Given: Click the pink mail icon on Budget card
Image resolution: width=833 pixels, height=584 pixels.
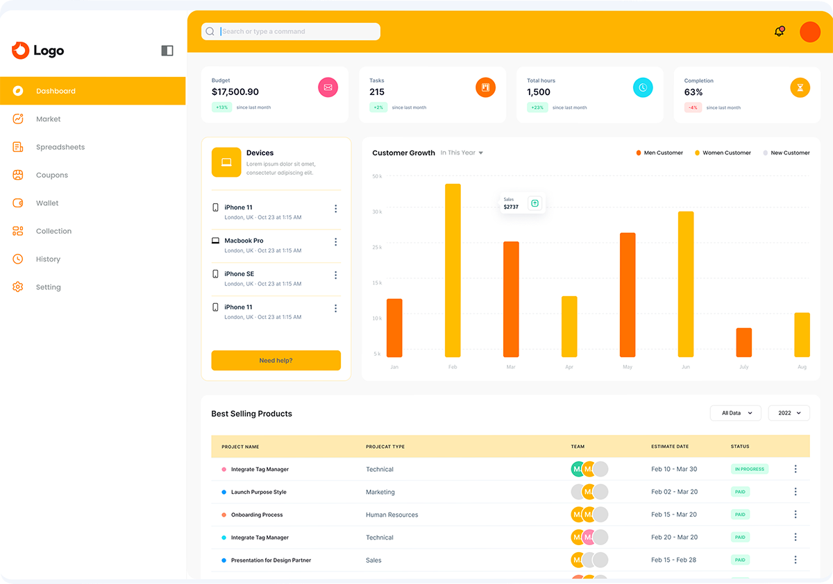Looking at the screenshot, I should [328, 87].
